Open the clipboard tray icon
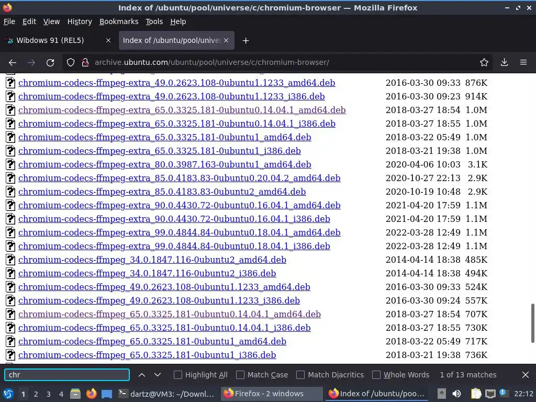 click(476, 394)
